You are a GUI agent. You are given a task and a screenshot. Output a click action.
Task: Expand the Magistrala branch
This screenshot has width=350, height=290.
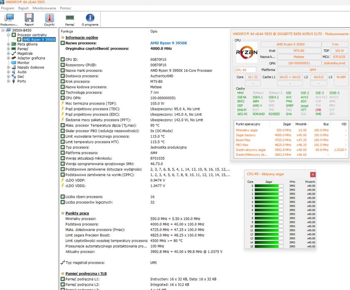(x=8, y=54)
